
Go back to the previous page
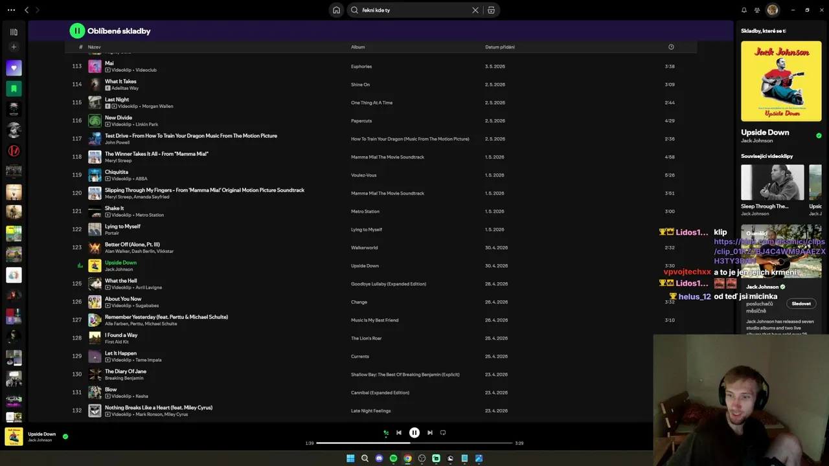(x=27, y=10)
